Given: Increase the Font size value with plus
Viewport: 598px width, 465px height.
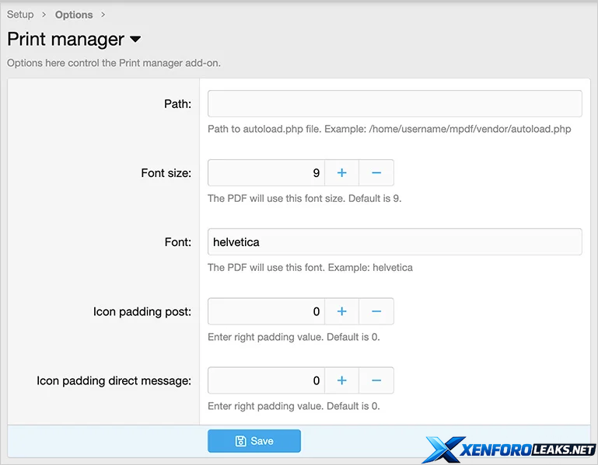Looking at the screenshot, I should click(341, 172).
